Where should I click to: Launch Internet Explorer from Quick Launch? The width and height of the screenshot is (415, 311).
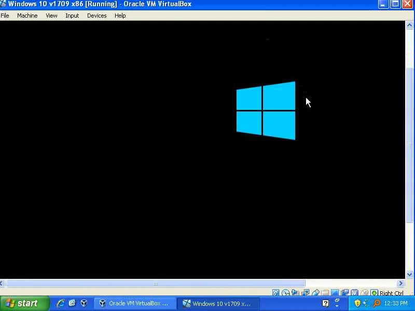[61, 303]
